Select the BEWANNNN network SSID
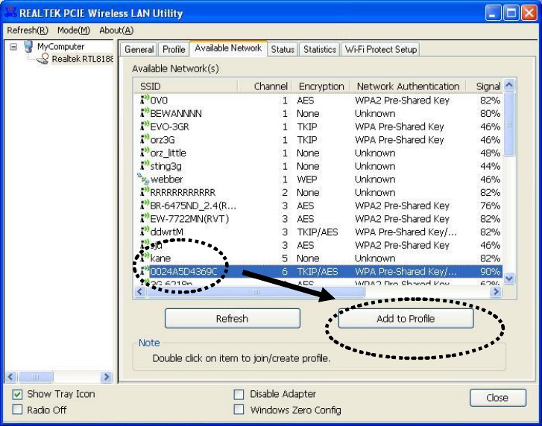The image size is (542, 426). coord(176,114)
